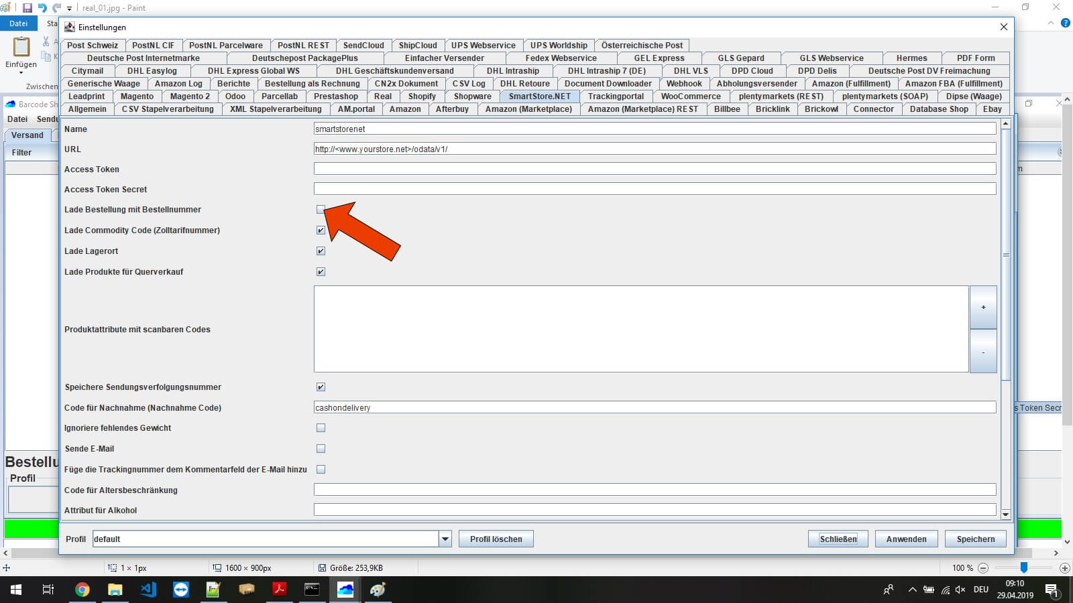The width and height of the screenshot is (1073, 603).
Task: Uncheck Lade Commodity Code (Zolltarifnummer)
Action: 321,230
